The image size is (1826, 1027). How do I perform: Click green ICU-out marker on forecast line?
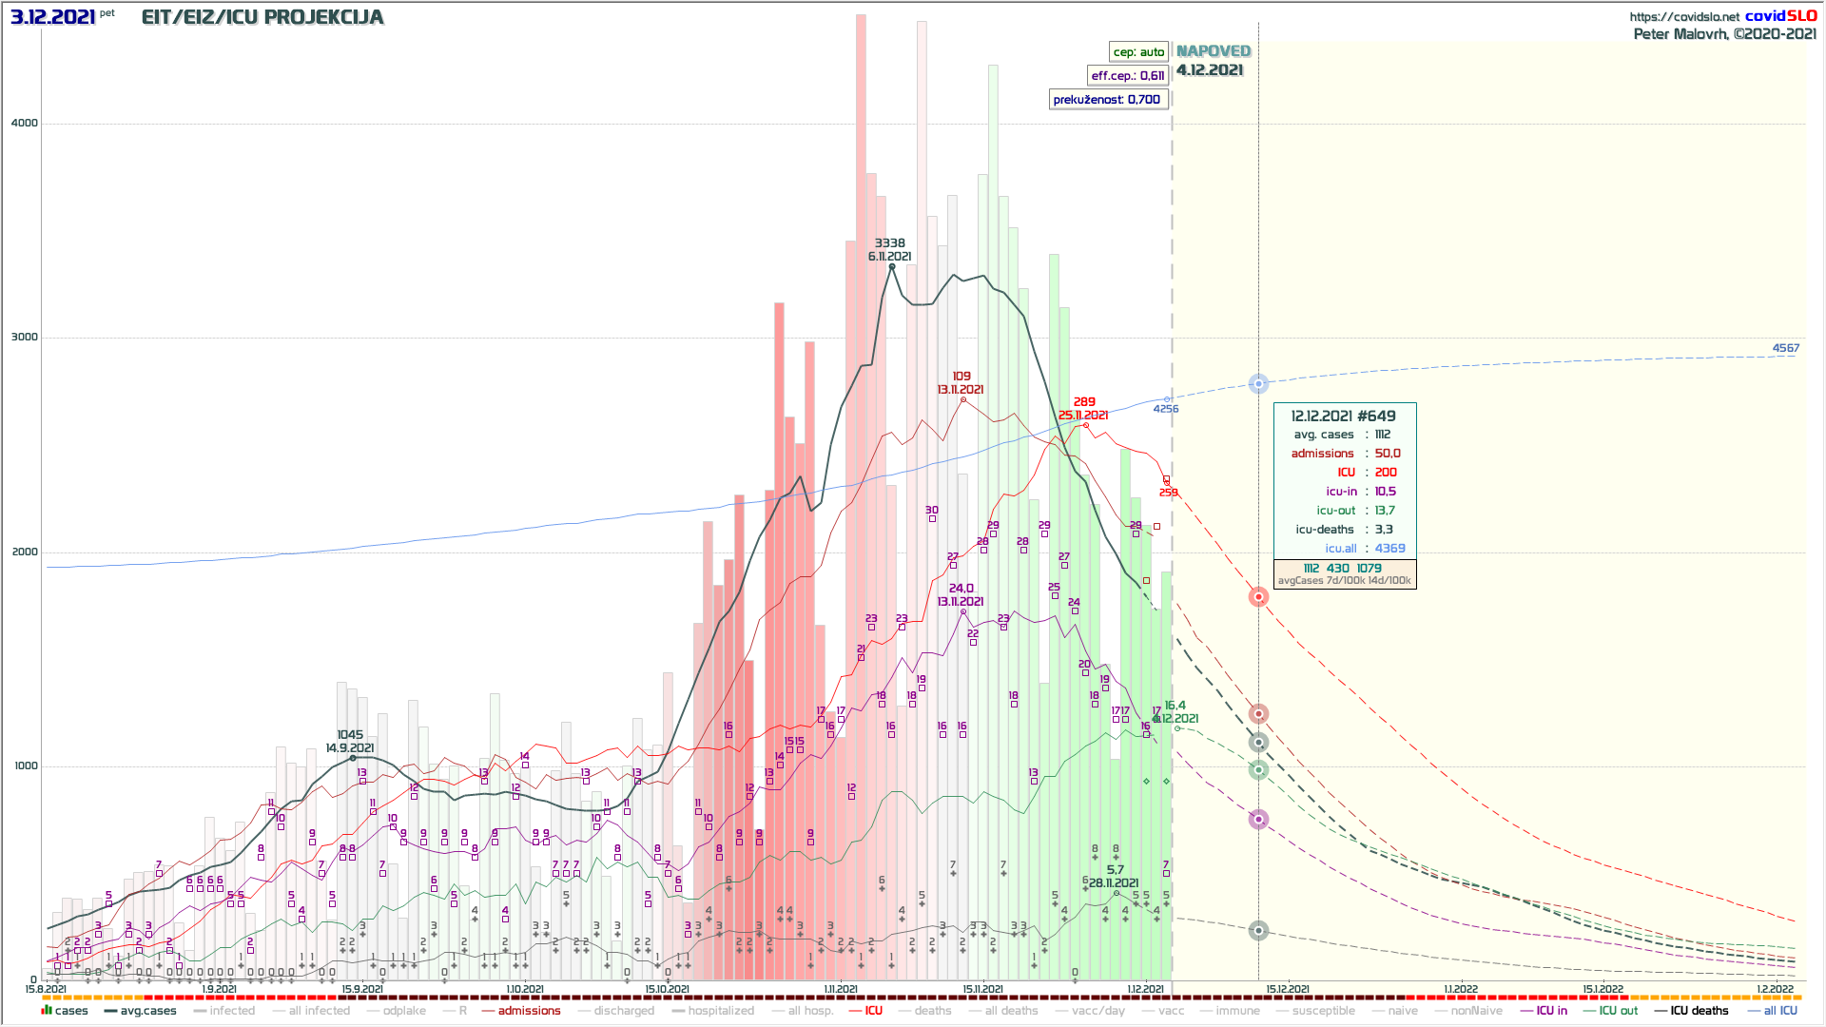[1258, 770]
